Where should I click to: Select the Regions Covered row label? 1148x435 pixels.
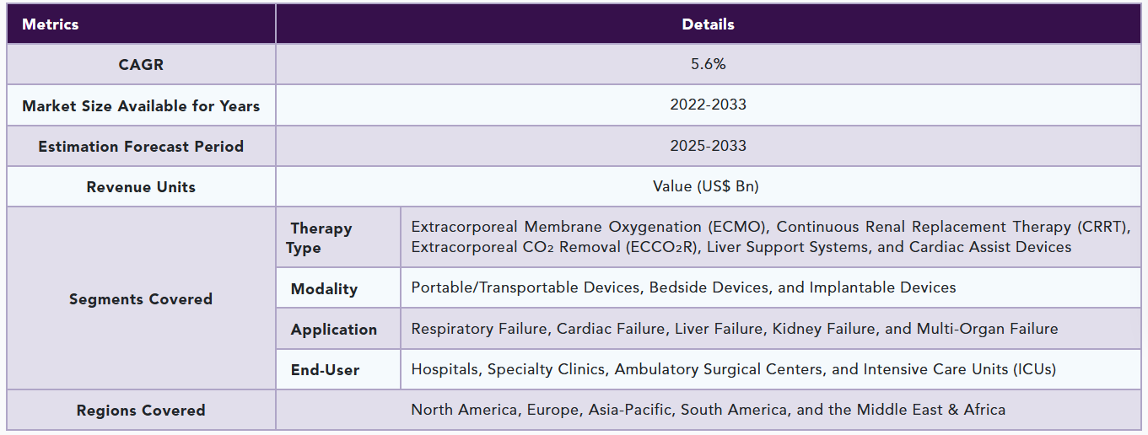(x=141, y=411)
